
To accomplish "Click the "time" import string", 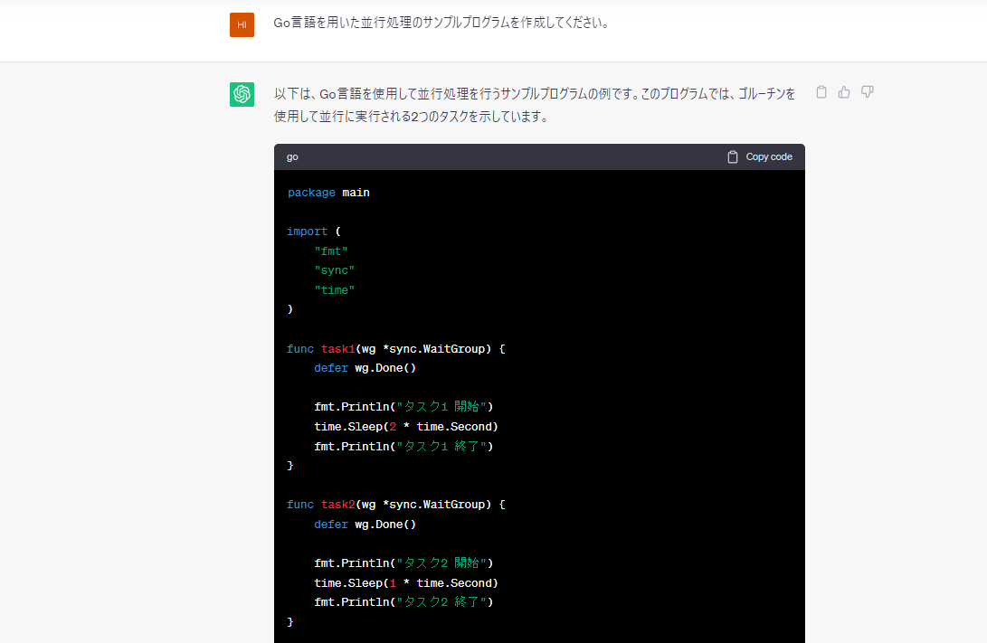I will [x=335, y=290].
